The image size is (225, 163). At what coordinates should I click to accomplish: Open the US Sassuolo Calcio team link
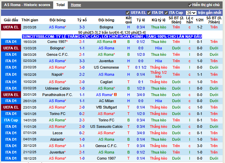pyautogui.click(x=106, y=127)
